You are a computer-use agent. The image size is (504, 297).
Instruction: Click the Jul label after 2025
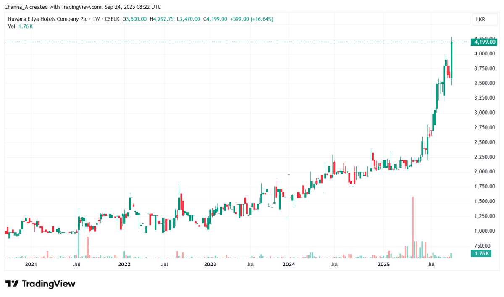(x=431, y=265)
